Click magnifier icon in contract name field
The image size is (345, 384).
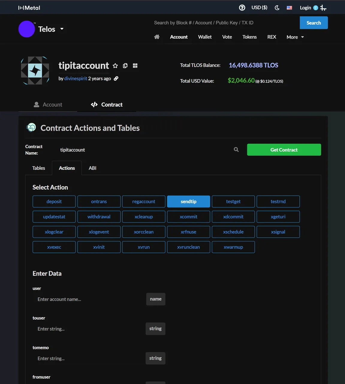236,149
